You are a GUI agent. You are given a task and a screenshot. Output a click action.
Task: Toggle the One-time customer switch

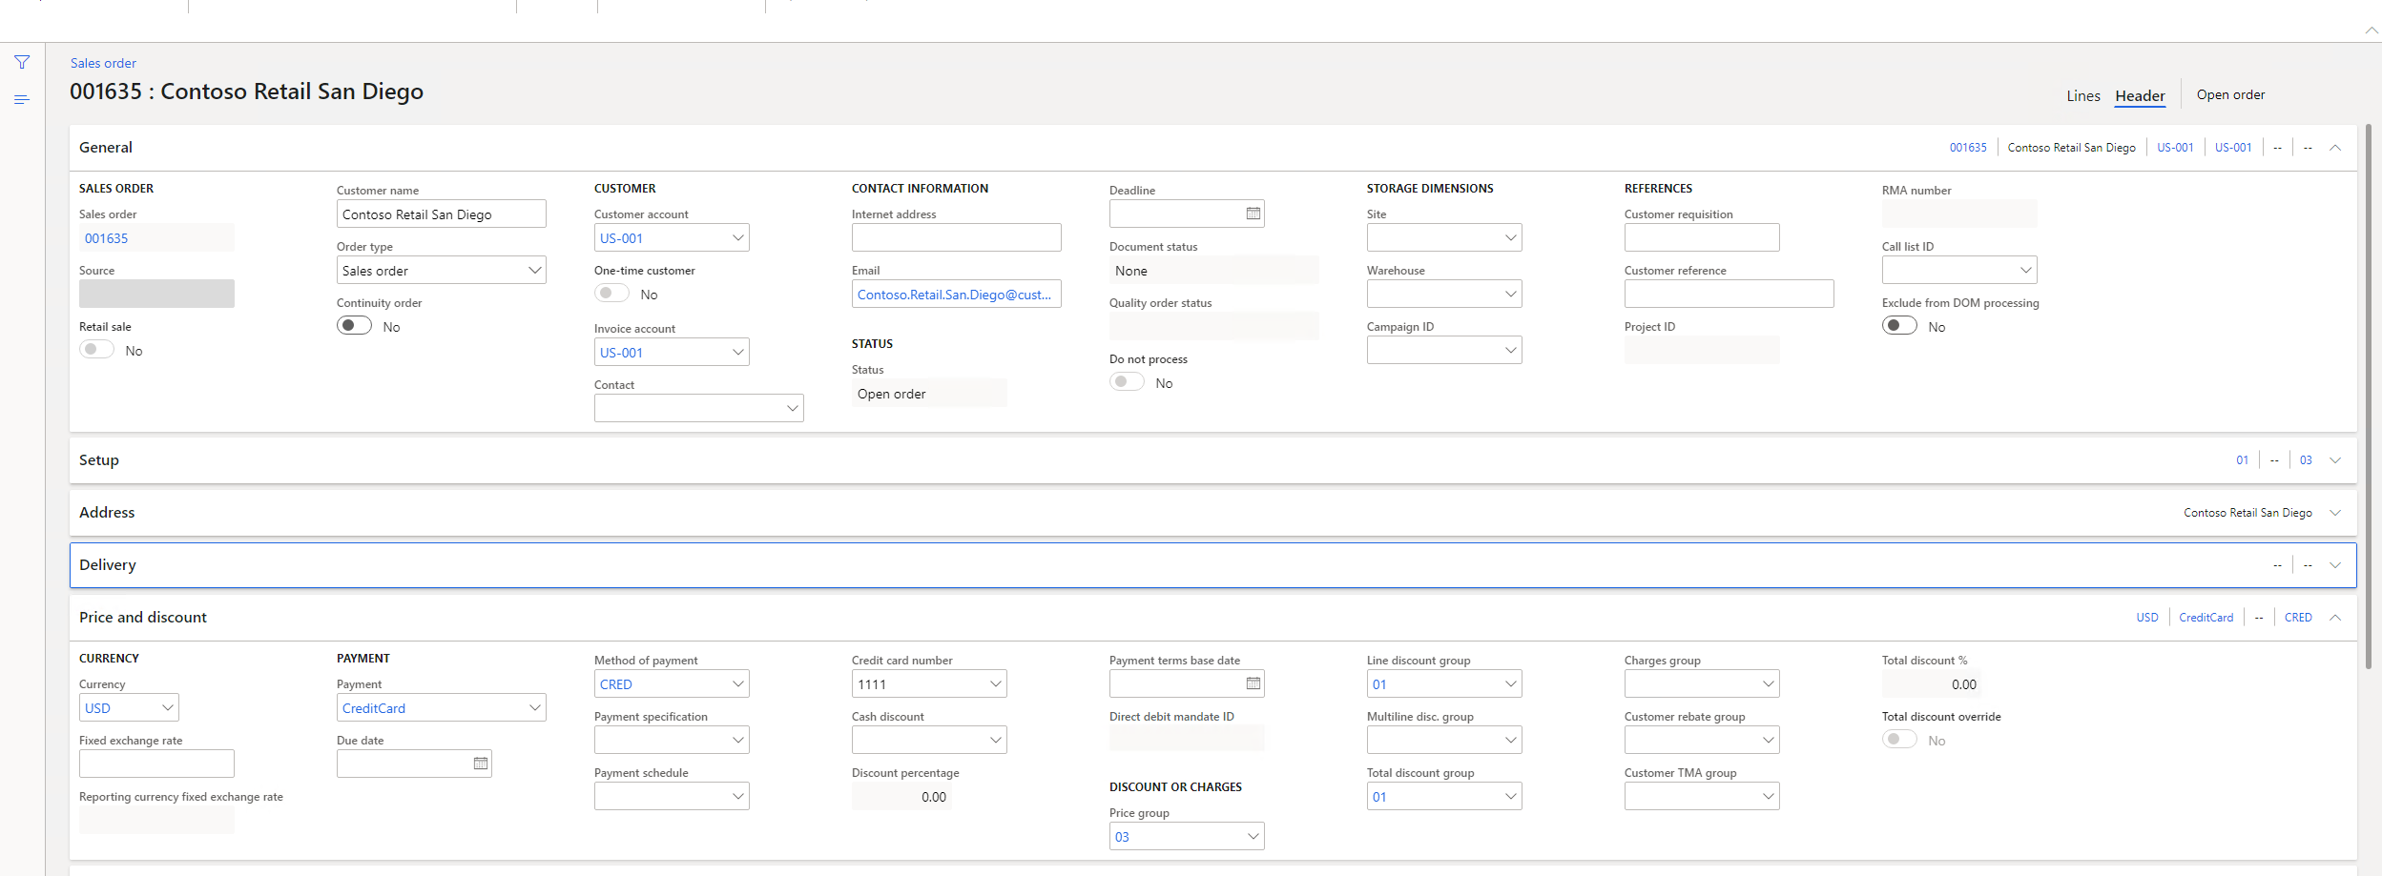click(x=612, y=294)
